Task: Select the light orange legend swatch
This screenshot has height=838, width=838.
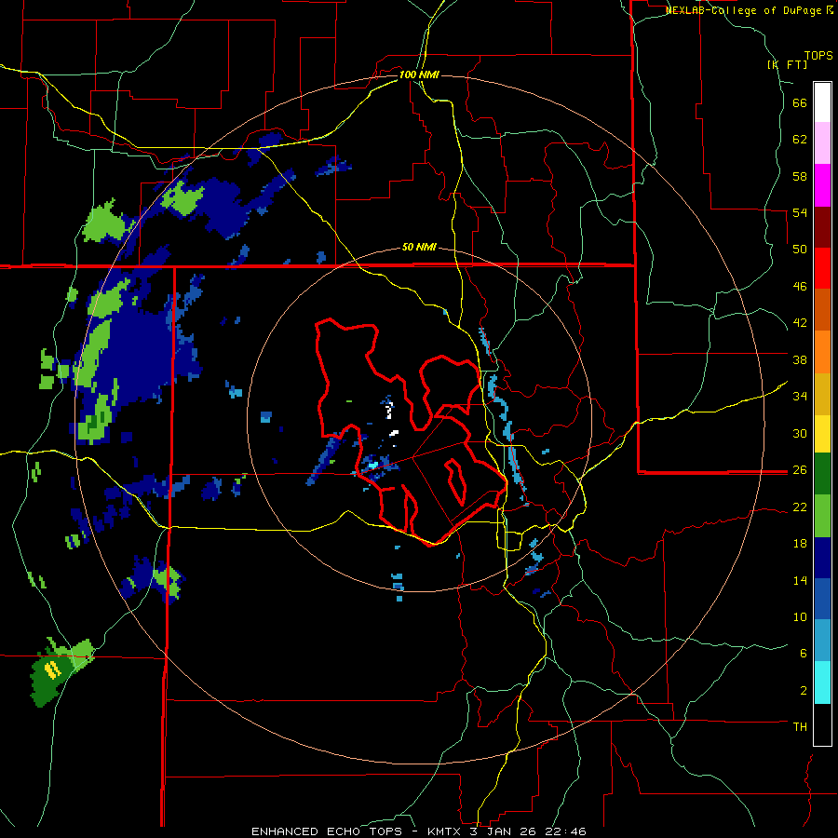Action: tap(822, 352)
